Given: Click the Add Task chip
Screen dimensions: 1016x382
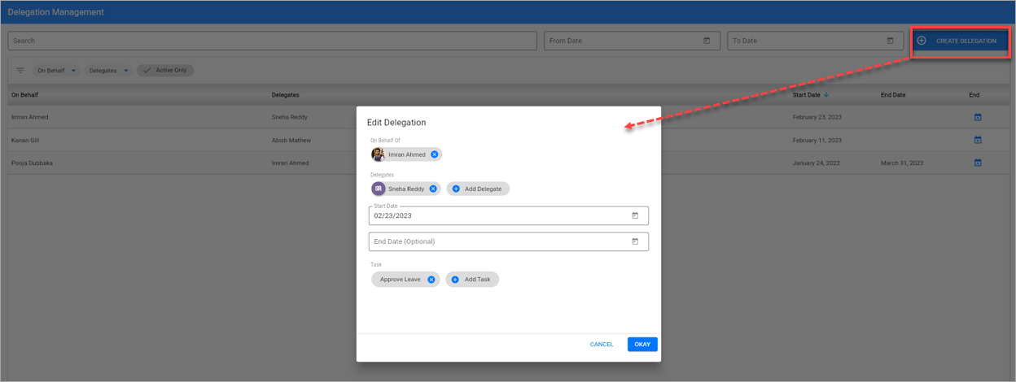Looking at the screenshot, I should 472,280.
